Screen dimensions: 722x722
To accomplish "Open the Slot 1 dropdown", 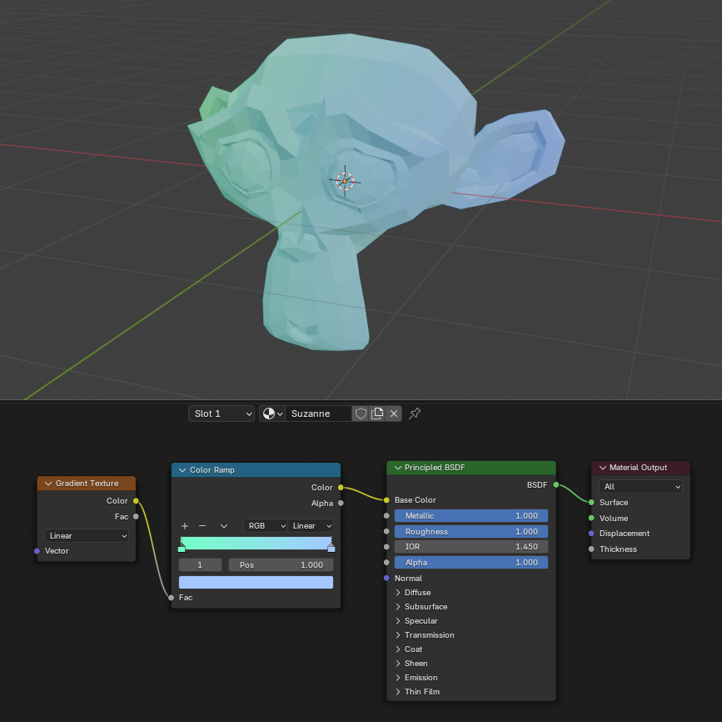I will [222, 414].
